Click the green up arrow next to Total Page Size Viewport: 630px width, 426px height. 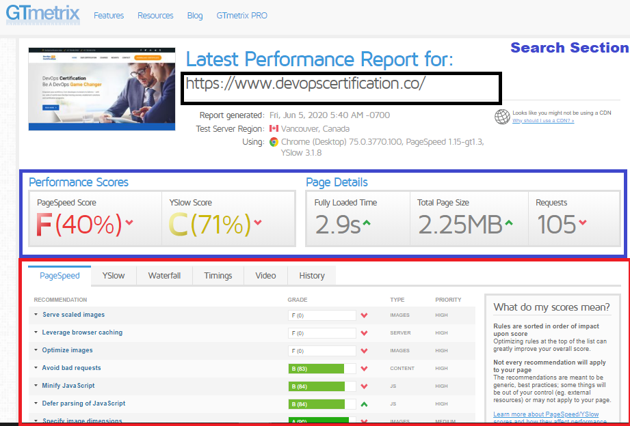tap(509, 223)
